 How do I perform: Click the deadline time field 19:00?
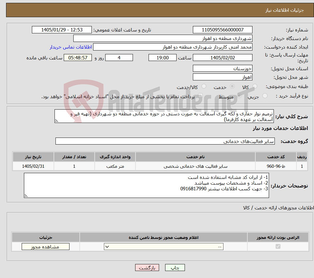tap(162, 58)
